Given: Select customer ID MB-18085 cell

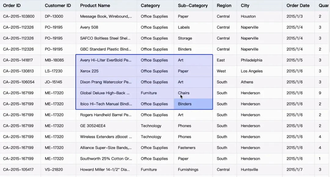Looking at the screenshot, I should tap(54, 60).
